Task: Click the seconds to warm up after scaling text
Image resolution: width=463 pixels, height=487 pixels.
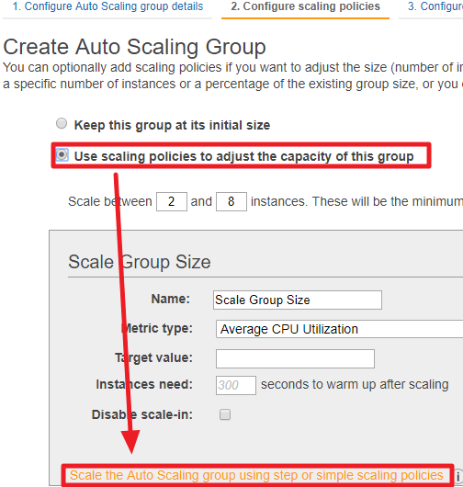Action: [355, 384]
